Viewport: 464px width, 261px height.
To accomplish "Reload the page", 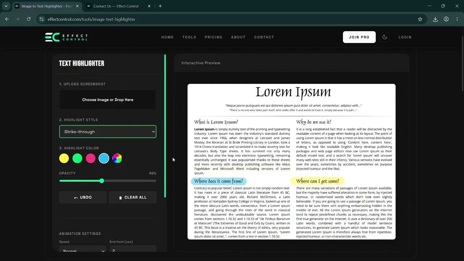I will point(29,19).
